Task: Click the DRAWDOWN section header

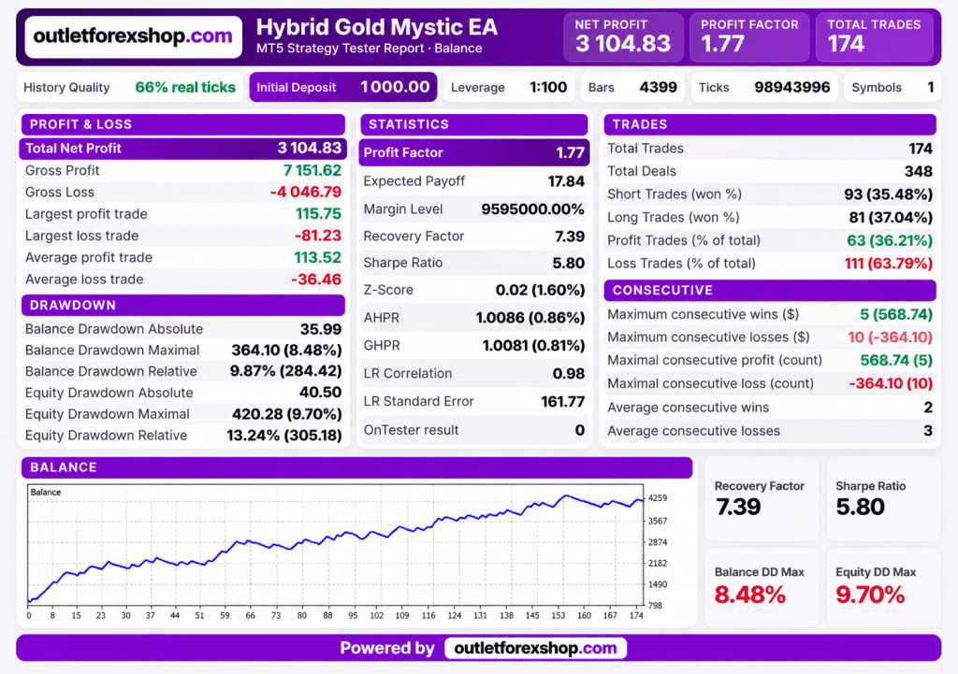Action: 183,306
